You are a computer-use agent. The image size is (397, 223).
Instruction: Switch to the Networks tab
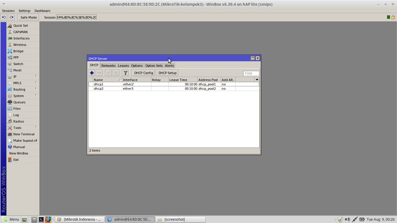[x=108, y=66]
